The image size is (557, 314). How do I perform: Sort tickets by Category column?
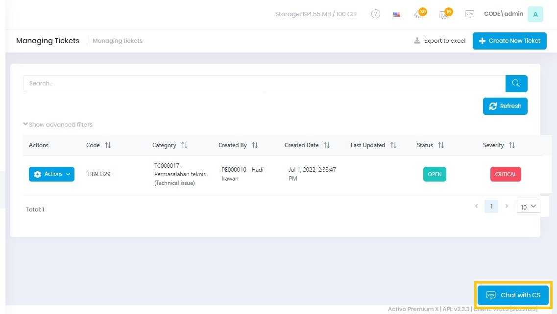click(184, 145)
